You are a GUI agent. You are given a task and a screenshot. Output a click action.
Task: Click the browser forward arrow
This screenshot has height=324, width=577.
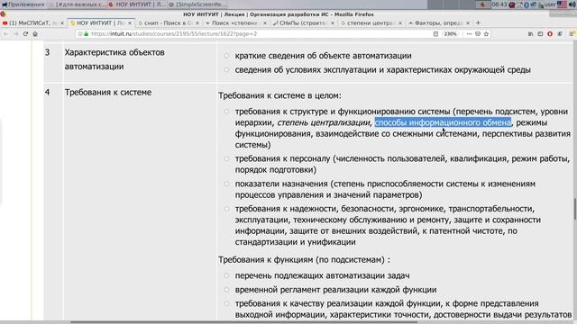point(16,34)
